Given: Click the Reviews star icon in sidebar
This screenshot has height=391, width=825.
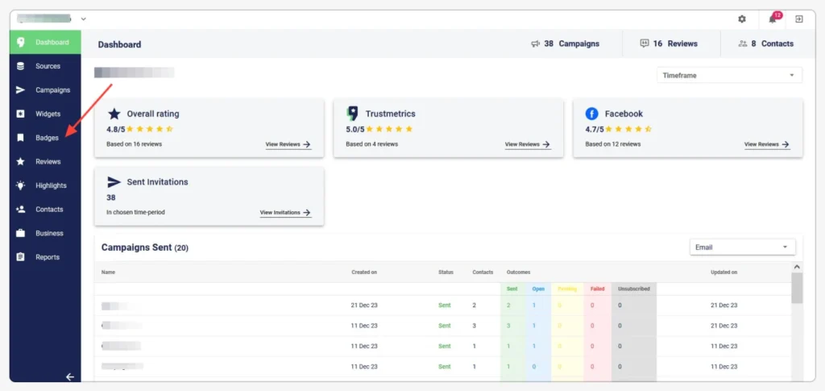Looking at the screenshot, I should (x=20, y=161).
